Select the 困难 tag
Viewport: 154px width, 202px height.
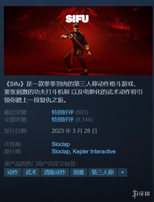click(x=79, y=172)
